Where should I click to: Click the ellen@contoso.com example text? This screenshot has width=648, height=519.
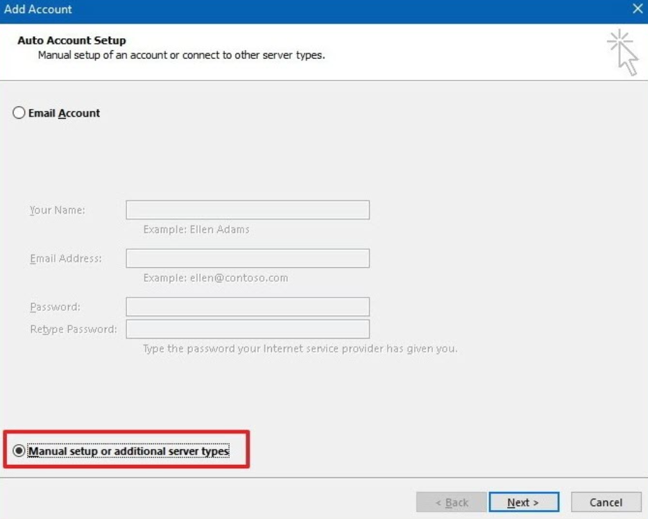click(239, 278)
